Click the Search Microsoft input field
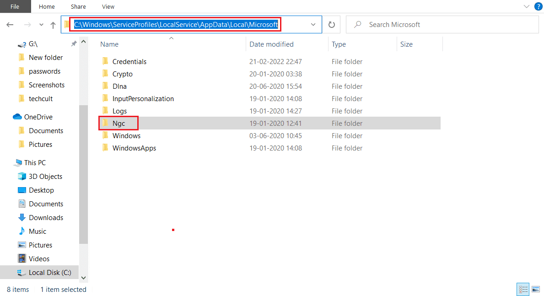The width and height of the screenshot is (544, 296). point(442,25)
